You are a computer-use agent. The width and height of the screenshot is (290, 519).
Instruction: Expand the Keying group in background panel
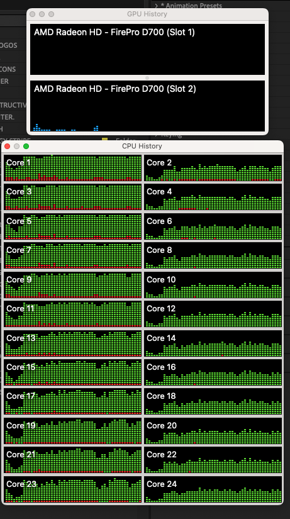[x=156, y=135]
